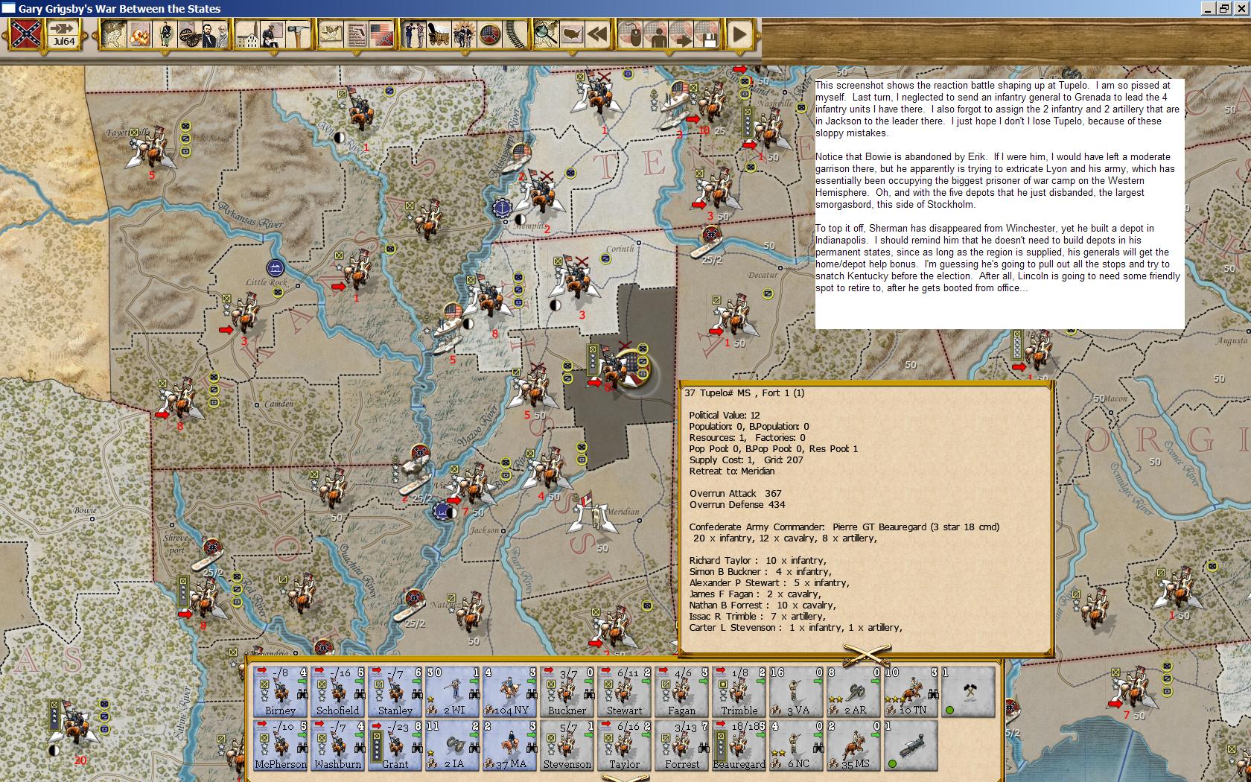Click the locomotive railroad unit card
Viewport: 1251px width, 782px height.
coord(911,746)
